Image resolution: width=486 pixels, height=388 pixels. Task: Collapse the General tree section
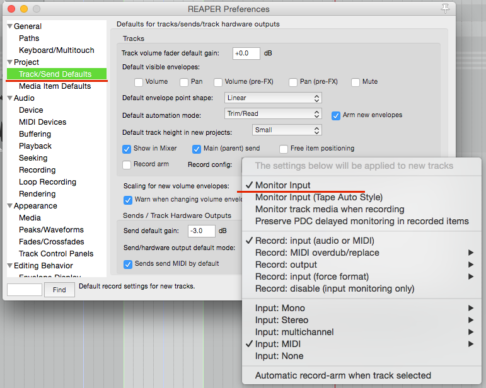[10, 26]
